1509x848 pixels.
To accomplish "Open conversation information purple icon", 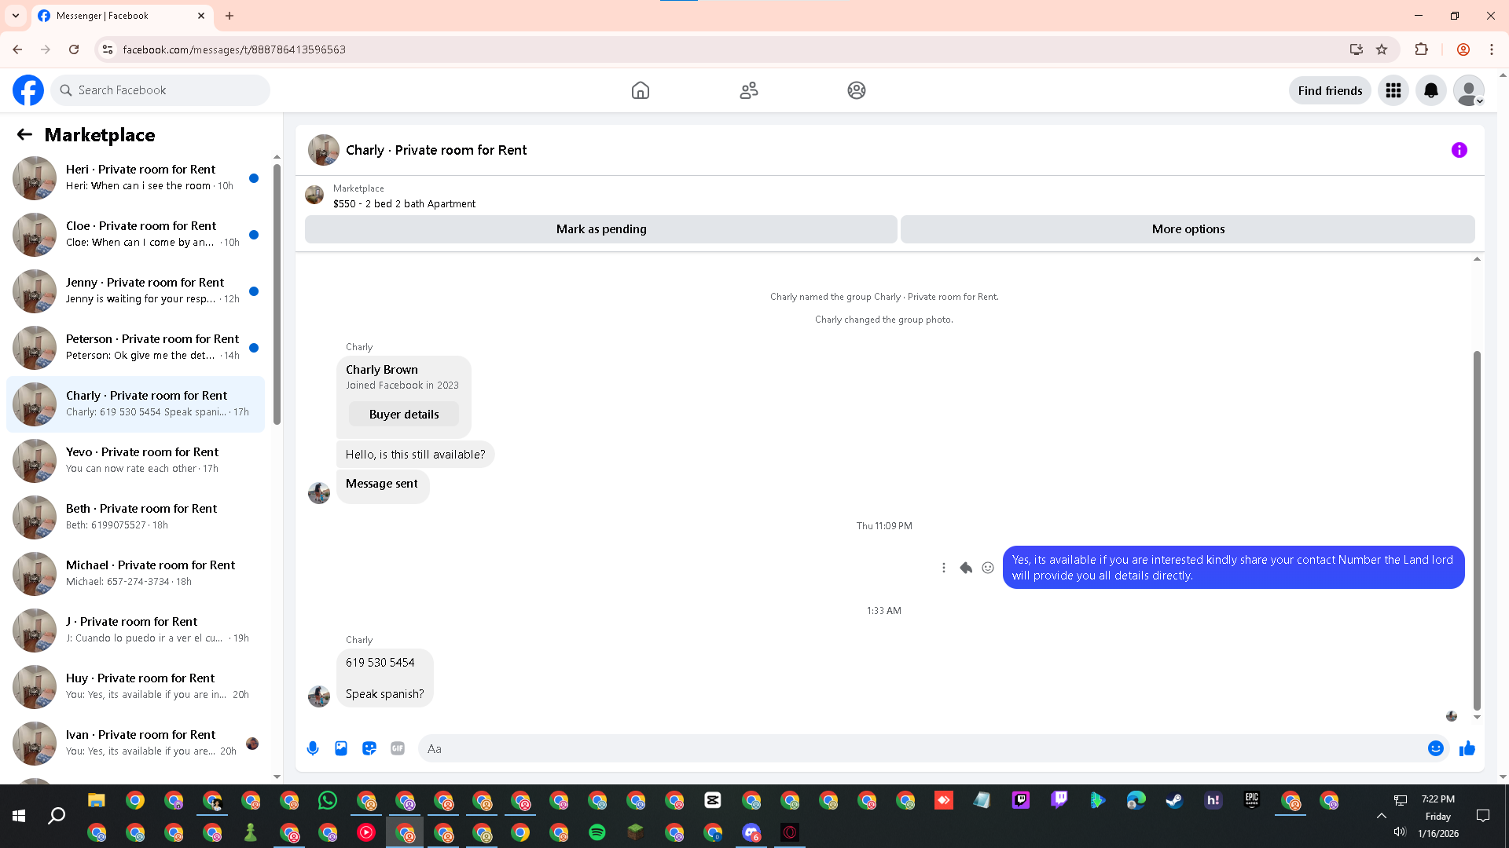I will [x=1459, y=150].
